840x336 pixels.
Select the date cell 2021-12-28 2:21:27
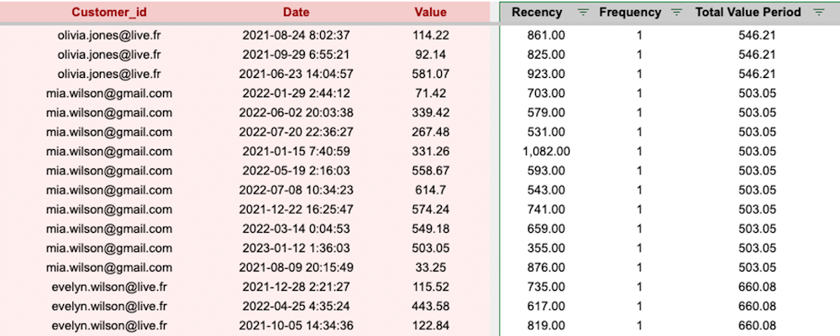click(x=296, y=287)
